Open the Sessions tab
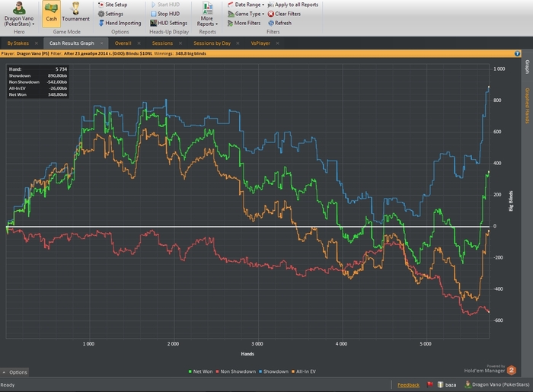 click(x=162, y=43)
